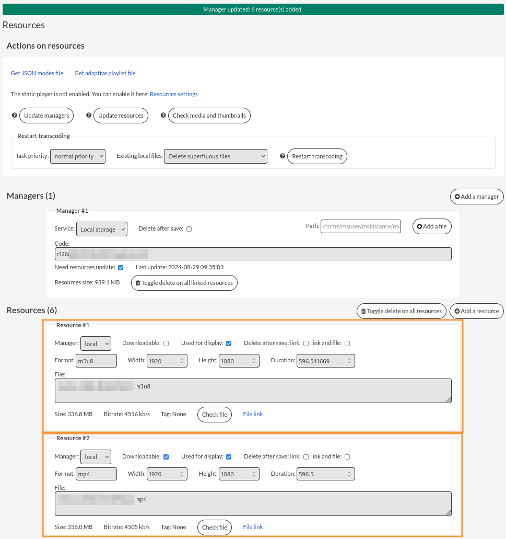Toggle Manager #1 Delete after save checkbox
The height and width of the screenshot is (539, 506).
pos(189,229)
